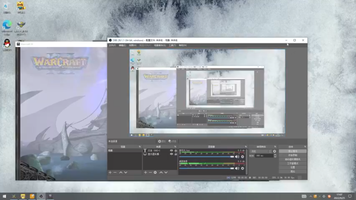Toggle visibility of Text (GDI+) source

[x=171, y=150]
